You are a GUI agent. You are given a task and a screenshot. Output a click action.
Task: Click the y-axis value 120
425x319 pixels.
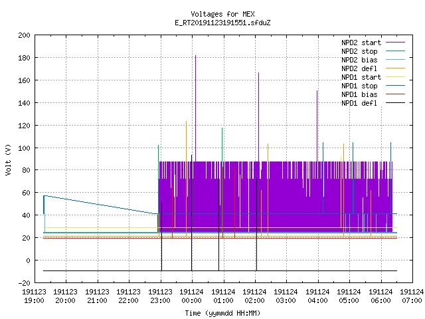24,126
